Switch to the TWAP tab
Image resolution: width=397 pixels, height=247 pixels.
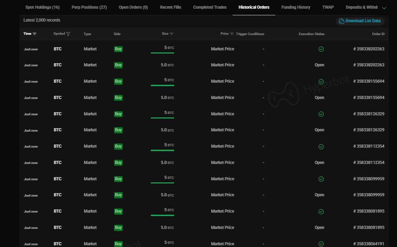coord(328,7)
